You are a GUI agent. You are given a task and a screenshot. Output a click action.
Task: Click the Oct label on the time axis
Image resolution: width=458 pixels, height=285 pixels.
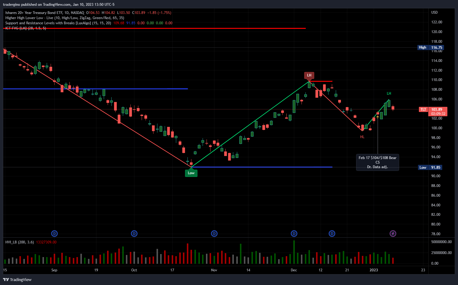(134, 270)
